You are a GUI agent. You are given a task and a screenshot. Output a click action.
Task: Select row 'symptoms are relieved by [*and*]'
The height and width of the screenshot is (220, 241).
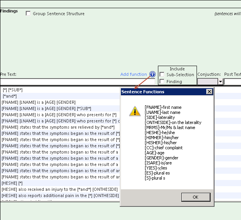(x=60, y=127)
